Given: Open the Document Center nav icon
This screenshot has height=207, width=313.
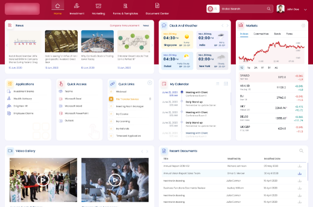Looking at the screenshot, I should pyautogui.click(x=158, y=6).
